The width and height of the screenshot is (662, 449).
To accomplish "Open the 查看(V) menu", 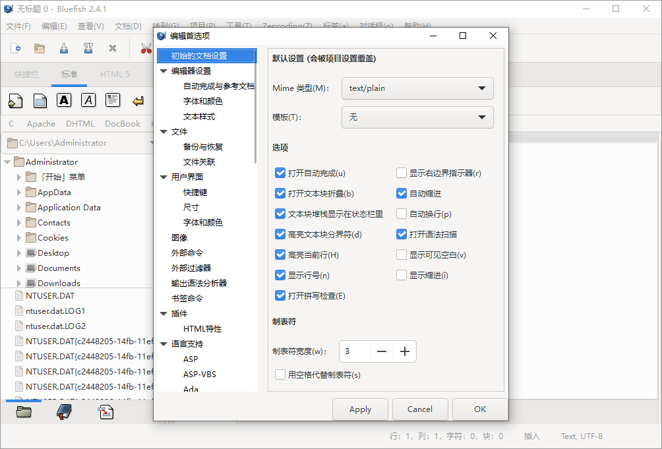I will point(91,26).
